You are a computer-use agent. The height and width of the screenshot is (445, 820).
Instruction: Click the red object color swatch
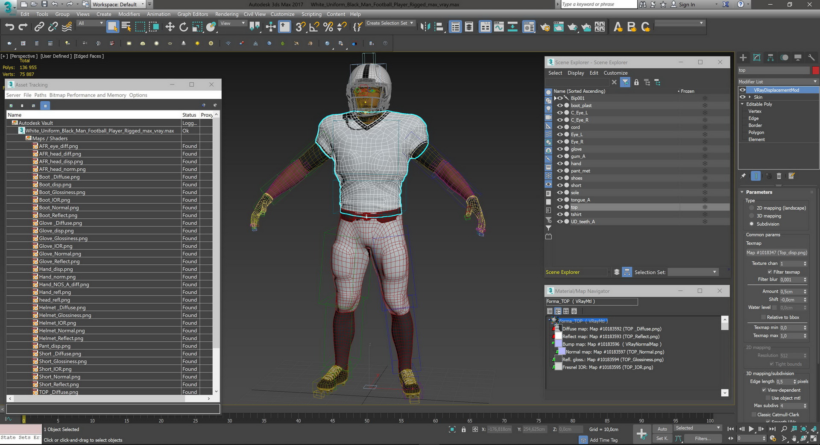(x=815, y=70)
